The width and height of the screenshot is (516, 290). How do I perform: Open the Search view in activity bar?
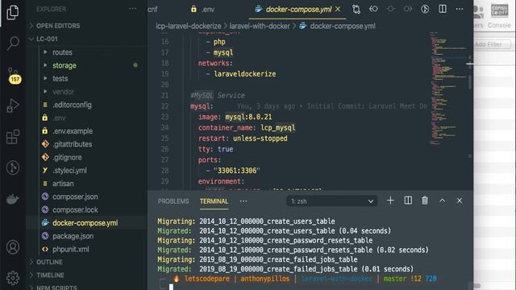(x=13, y=43)
